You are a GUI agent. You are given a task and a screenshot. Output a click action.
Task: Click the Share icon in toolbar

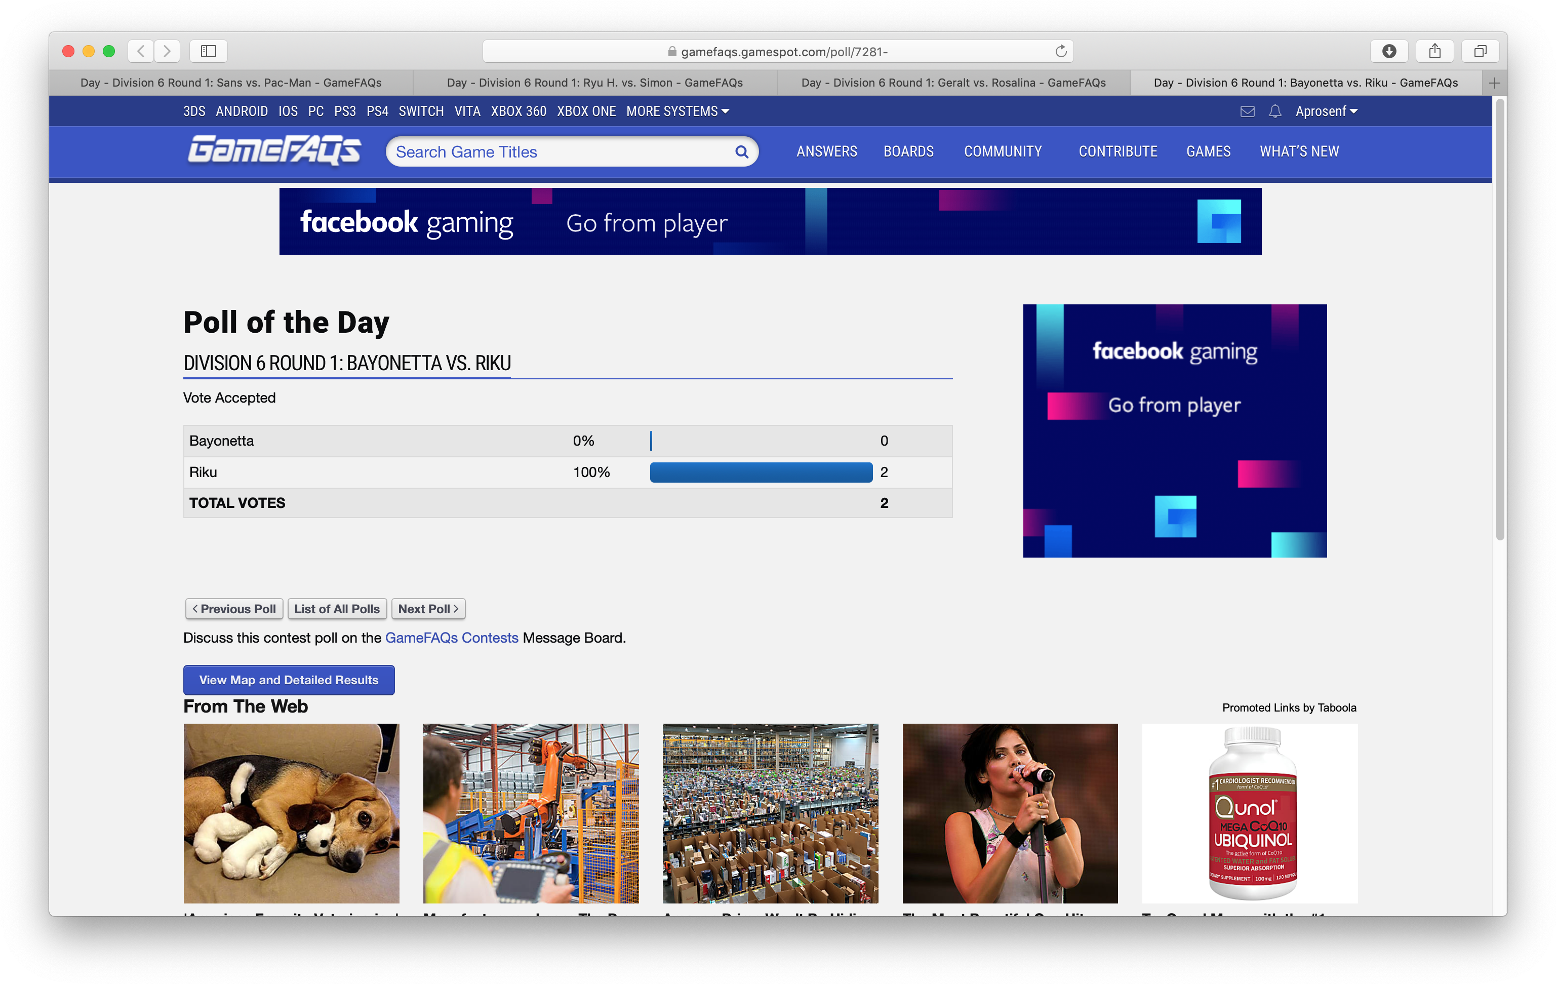coord(1434,51)
